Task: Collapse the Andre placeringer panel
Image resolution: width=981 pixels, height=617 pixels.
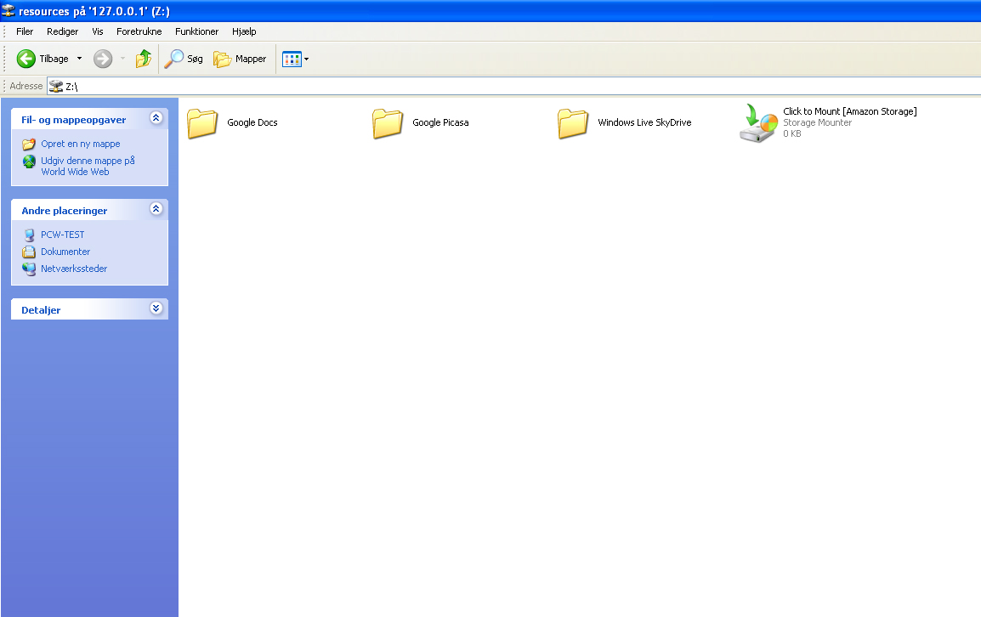Action: 156,209
